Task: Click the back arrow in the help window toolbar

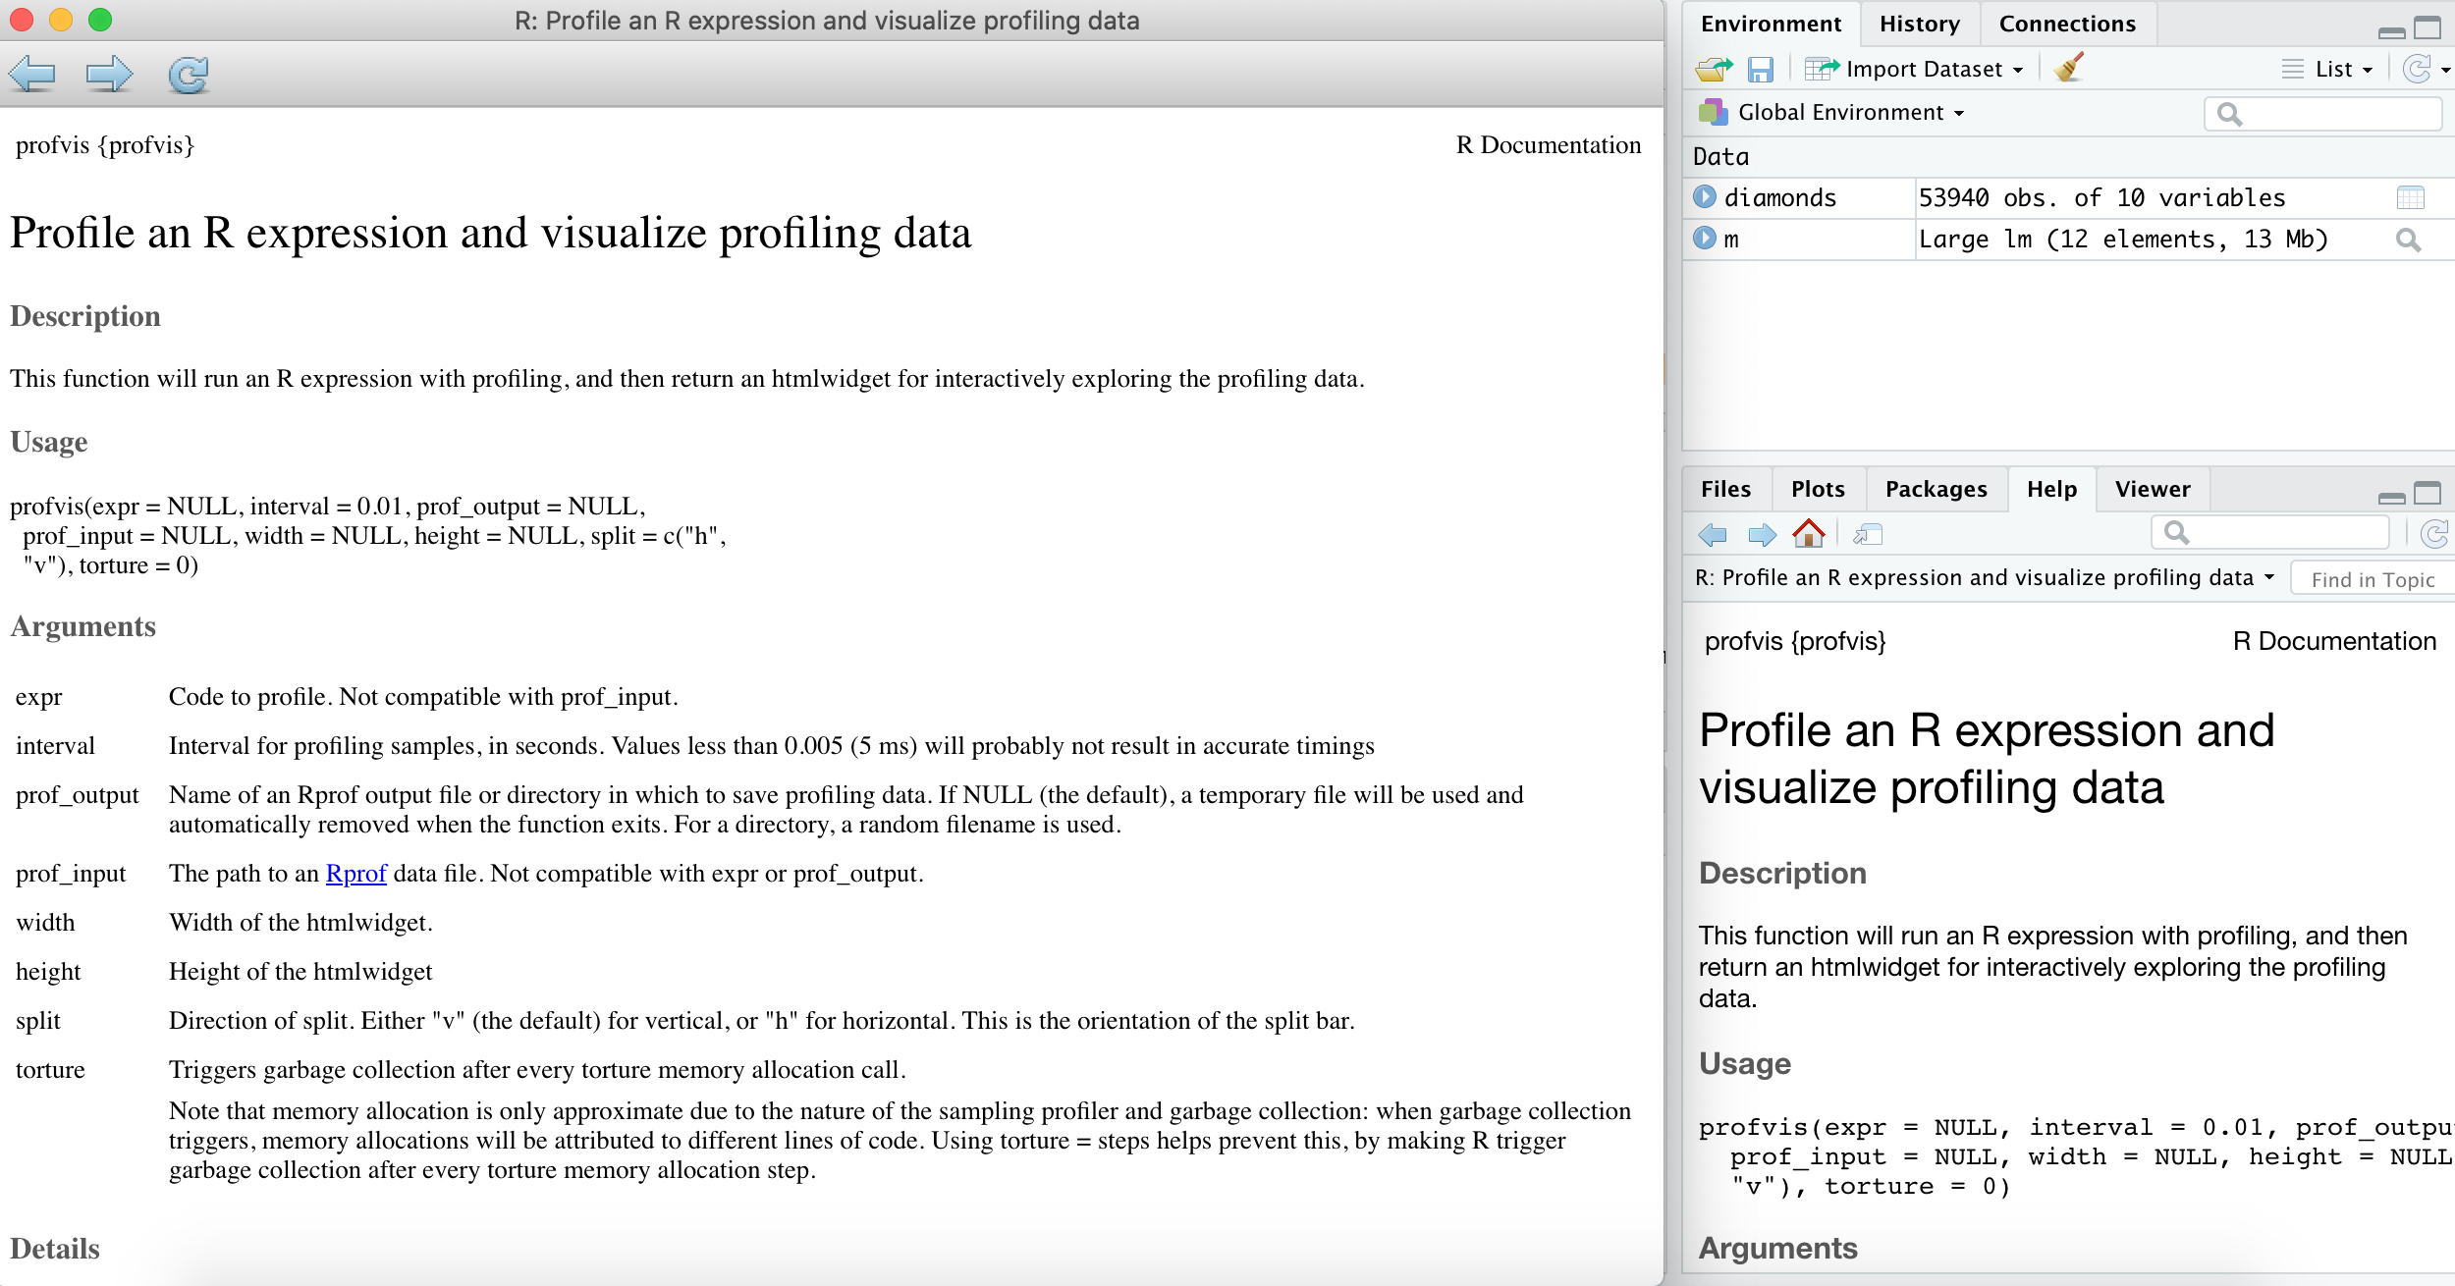Action: [31, 74]
